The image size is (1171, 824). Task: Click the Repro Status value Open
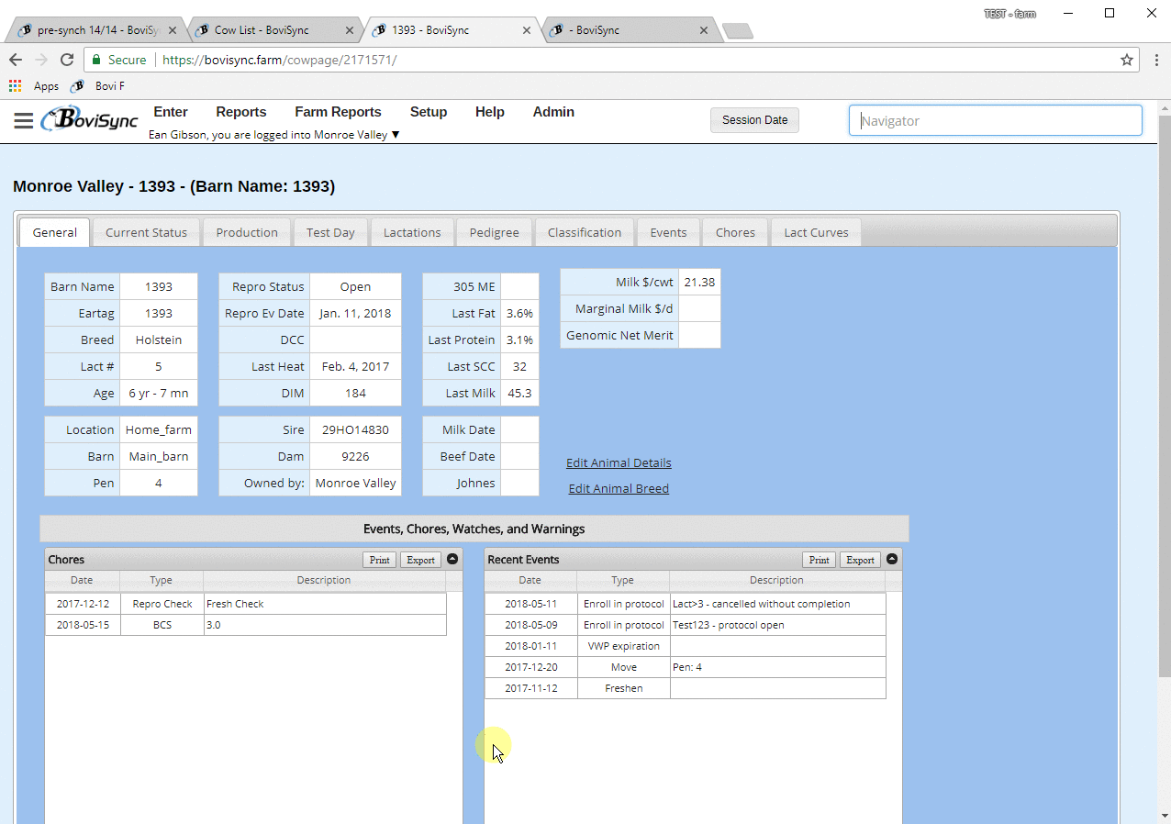tap(355, 286)
